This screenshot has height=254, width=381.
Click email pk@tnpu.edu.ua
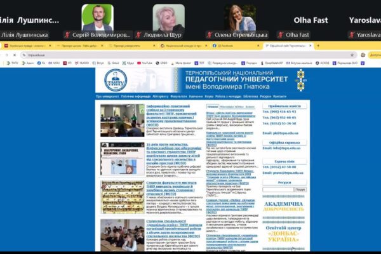[x=281, y=133]
